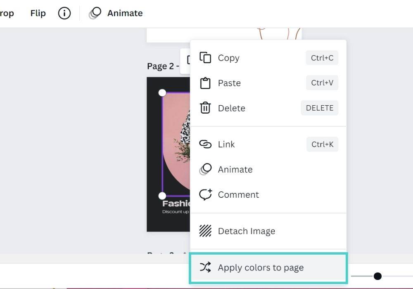This screenshot has height=289, width=413.
Task: Click the Fashion headline text on Page 2
Action: click(x=176, y=204)
